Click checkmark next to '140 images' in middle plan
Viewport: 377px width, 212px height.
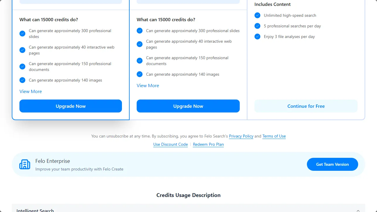[140, 74]
